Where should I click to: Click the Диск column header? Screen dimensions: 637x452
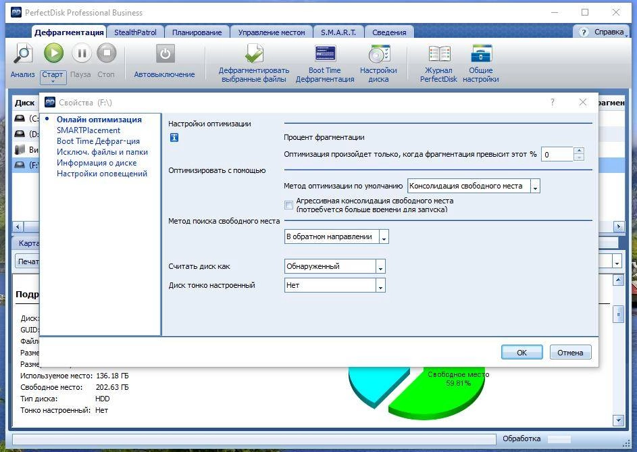click(25, 103)
